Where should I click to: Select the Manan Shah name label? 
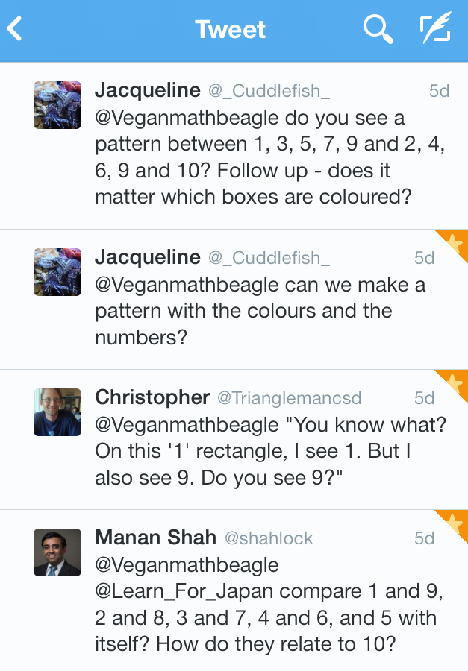(x=155, y=538)
